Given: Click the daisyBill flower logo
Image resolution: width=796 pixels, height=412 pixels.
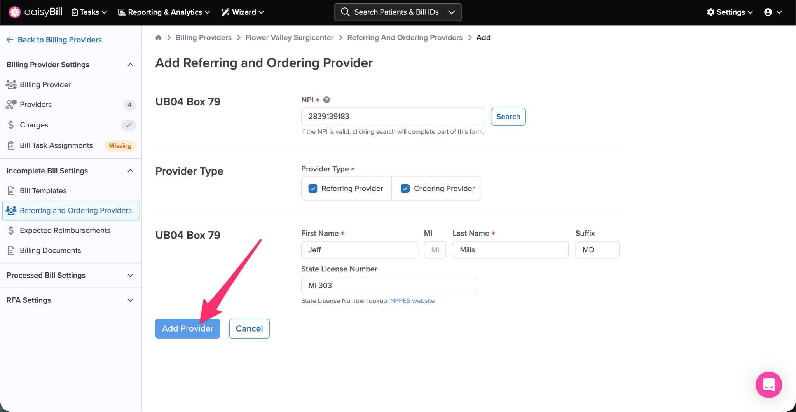Looking at the screenshot, I should (15, 12).
